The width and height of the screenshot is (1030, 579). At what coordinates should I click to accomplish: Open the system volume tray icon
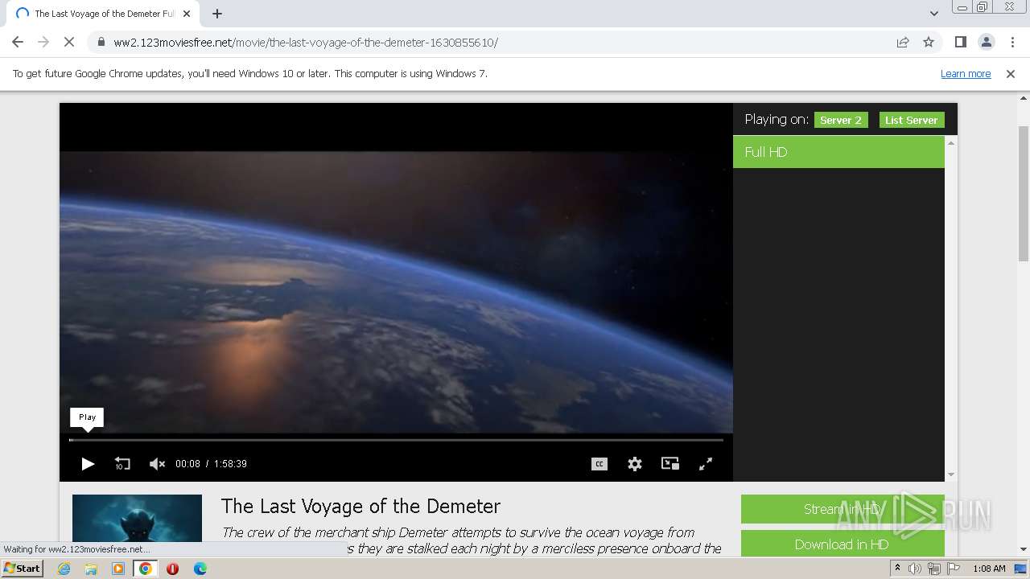914,569
